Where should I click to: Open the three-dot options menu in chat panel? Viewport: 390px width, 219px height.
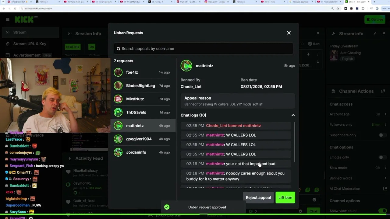click(318, 54)
